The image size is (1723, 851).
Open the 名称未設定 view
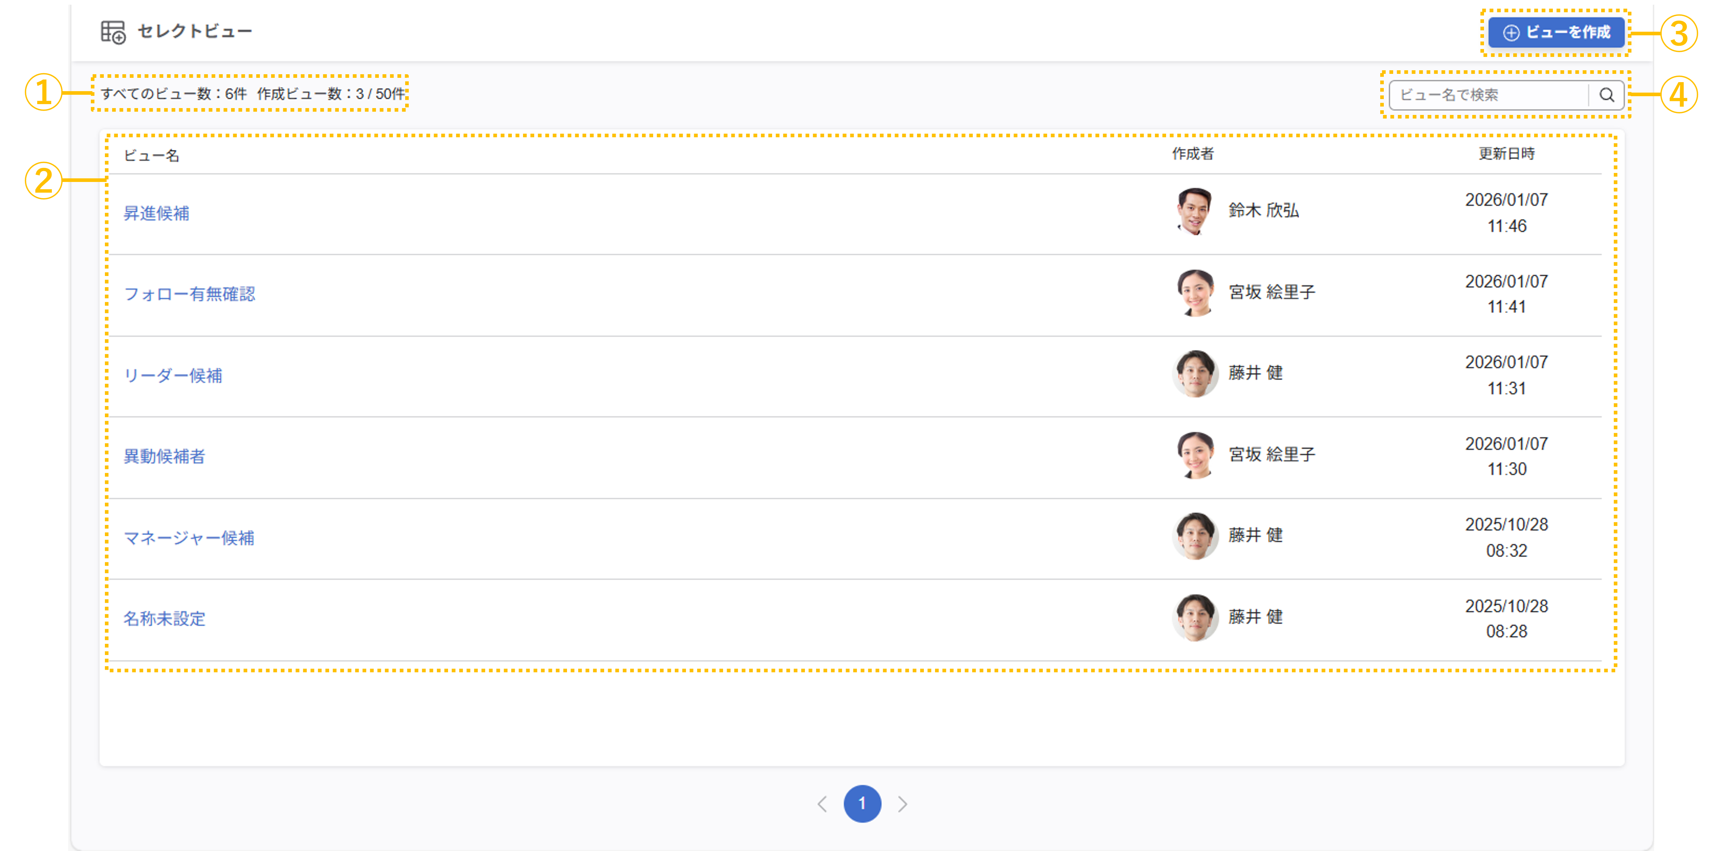pos(164,619)
